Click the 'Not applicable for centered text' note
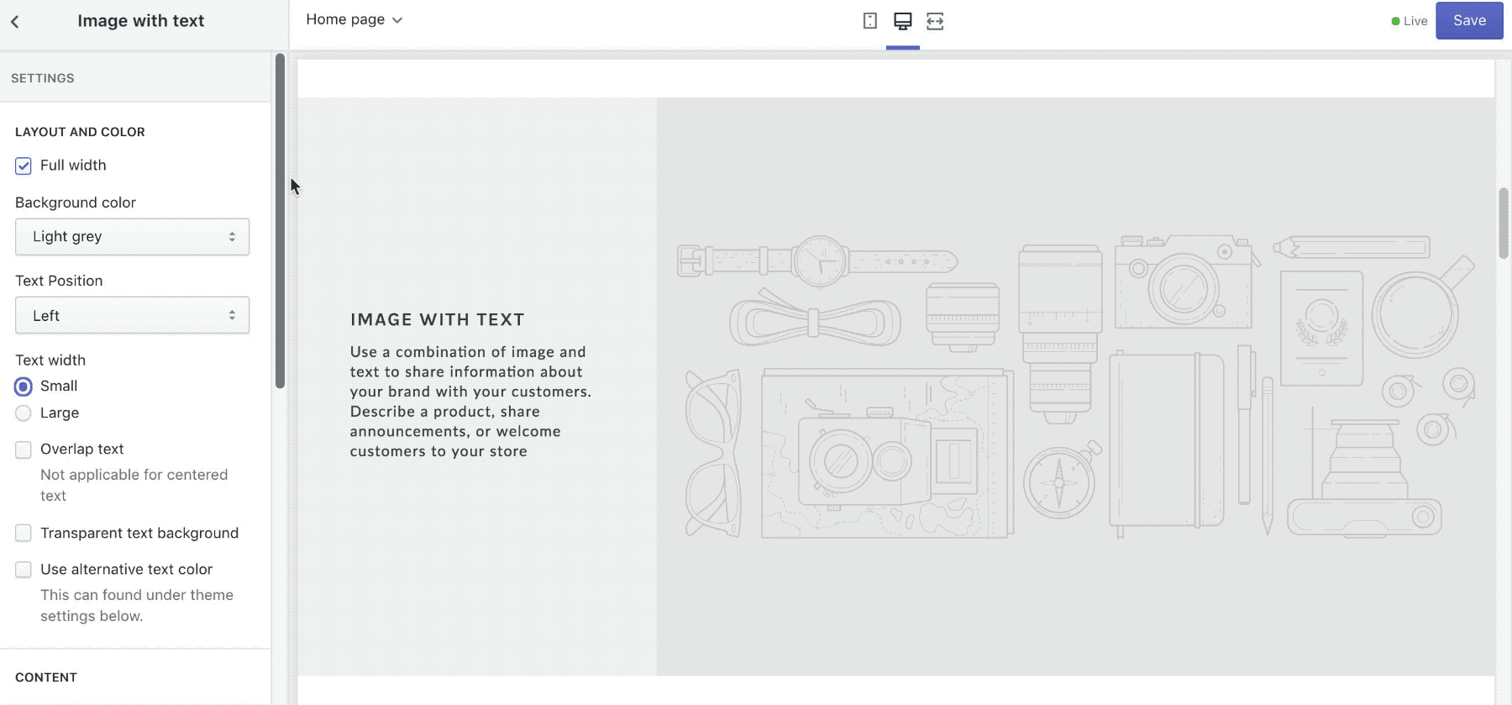This screenshot has width=1512, height=705. 134,486
